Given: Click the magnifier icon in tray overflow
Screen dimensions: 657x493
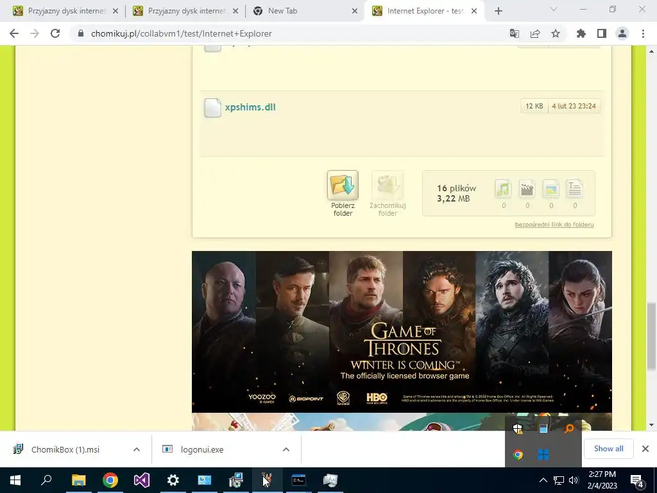Looking at the screenshot, I should coord(569,428).
